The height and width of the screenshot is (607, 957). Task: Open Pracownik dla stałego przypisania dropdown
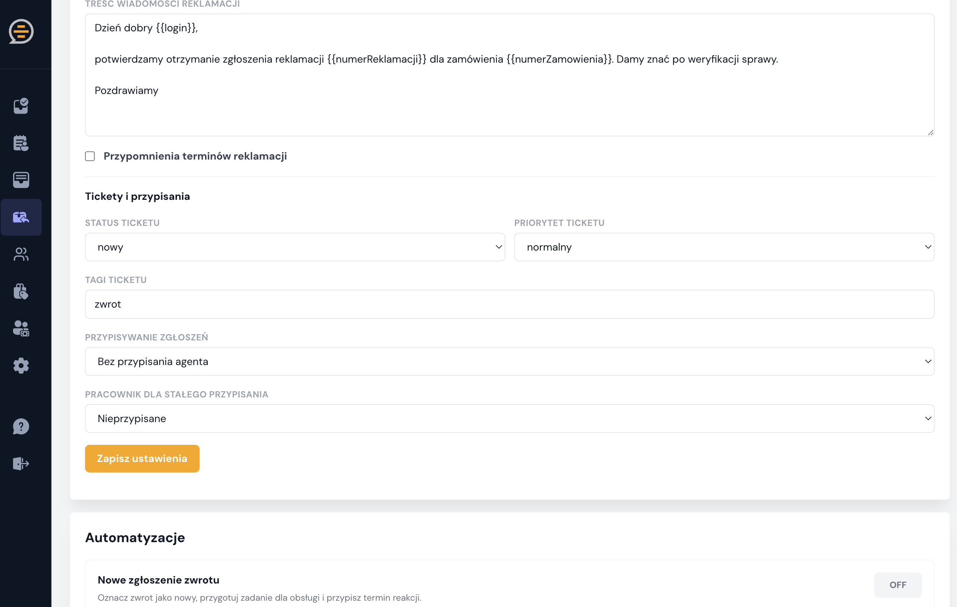click(509, 419)
